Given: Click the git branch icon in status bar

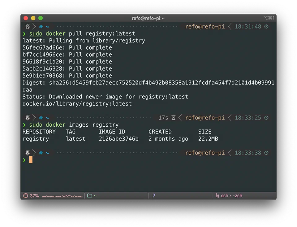Looking at the screenshot, I should point(154,196).
